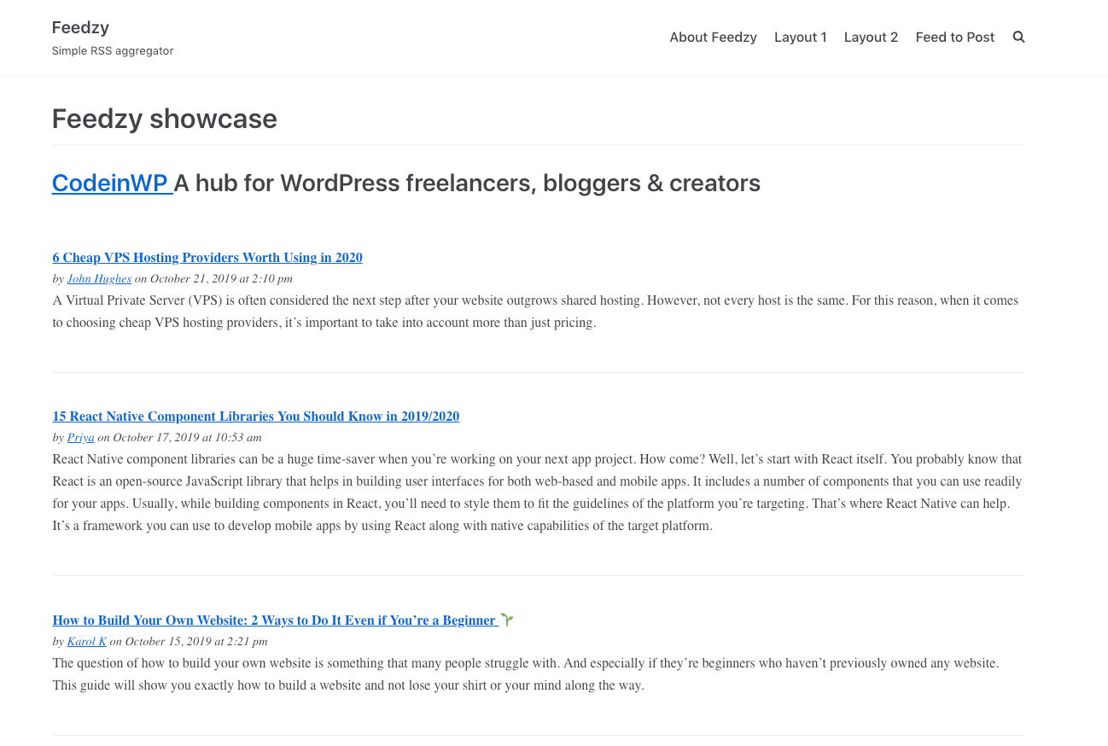Open the Feed to Post menu item
The image size is (1108, 746).
pyautogui.click(x=954, y=38)
